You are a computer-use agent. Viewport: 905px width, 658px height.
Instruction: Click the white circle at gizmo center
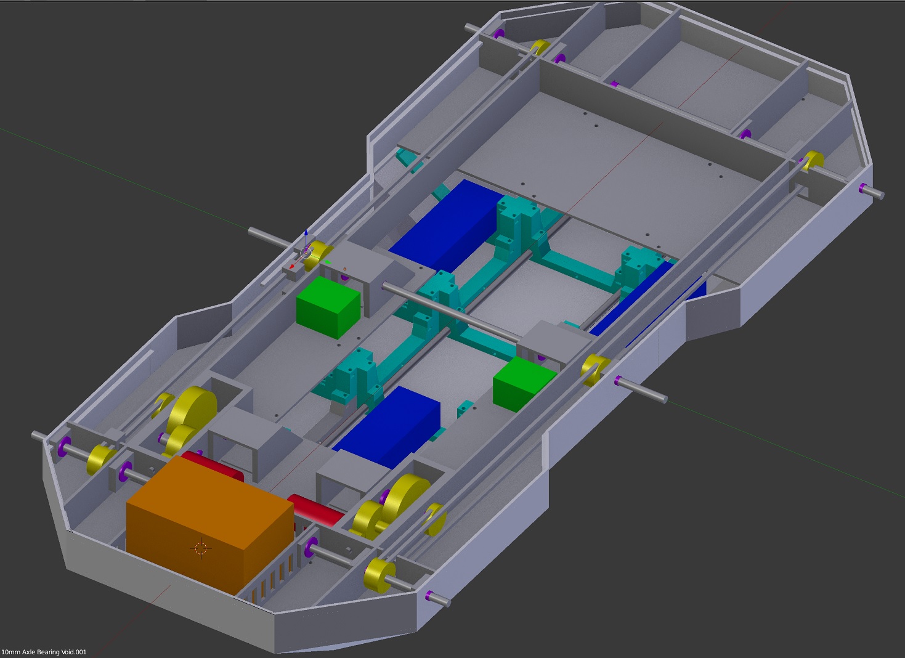click(306, 252)
